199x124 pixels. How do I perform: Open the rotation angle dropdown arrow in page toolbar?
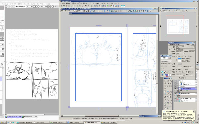point(99,11)
